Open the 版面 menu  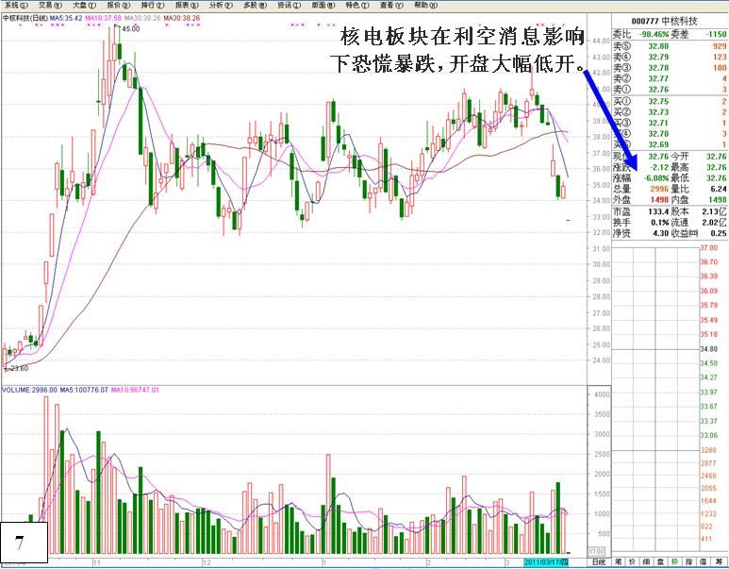click(323, 5)
